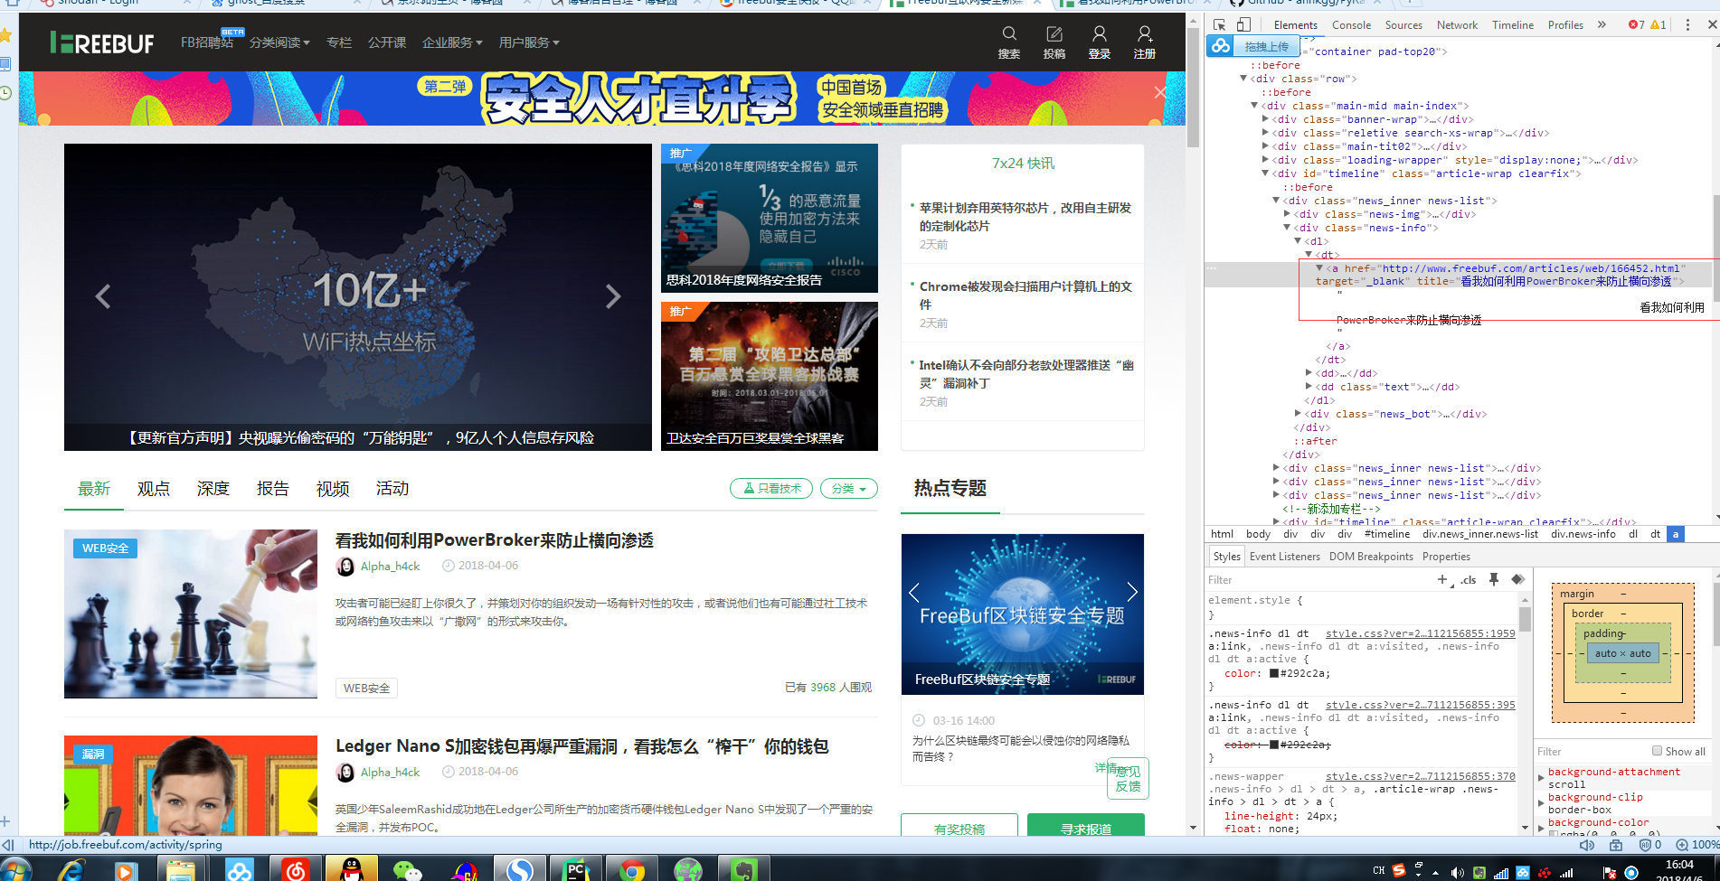Select the 报告 article tab

[272, 489]
